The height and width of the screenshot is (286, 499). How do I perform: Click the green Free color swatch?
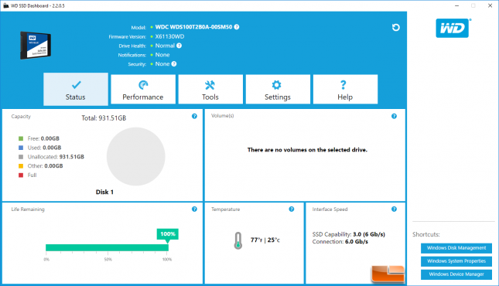click(x=21, y=138)
